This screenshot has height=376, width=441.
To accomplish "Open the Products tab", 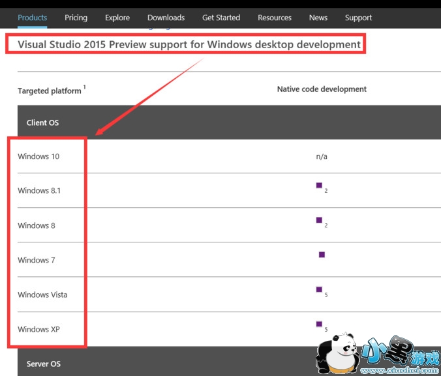I will point(32,18).
